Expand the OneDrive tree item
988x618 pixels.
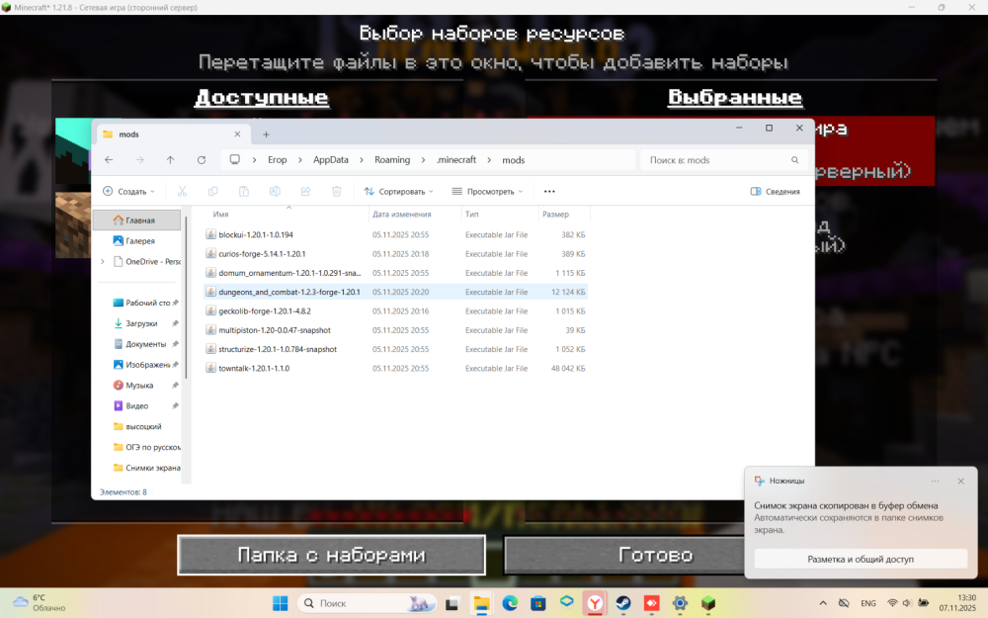[103, 262]
